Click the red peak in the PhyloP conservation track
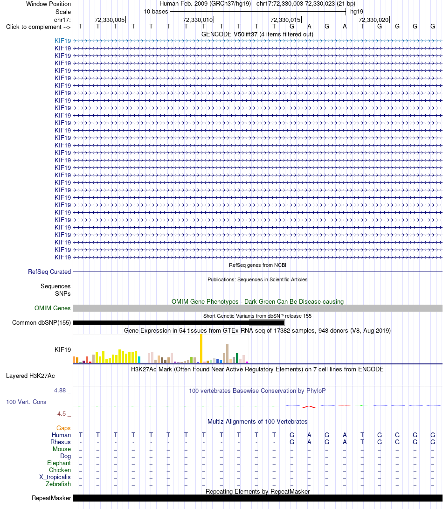443x509 pixels. [309, 406]
